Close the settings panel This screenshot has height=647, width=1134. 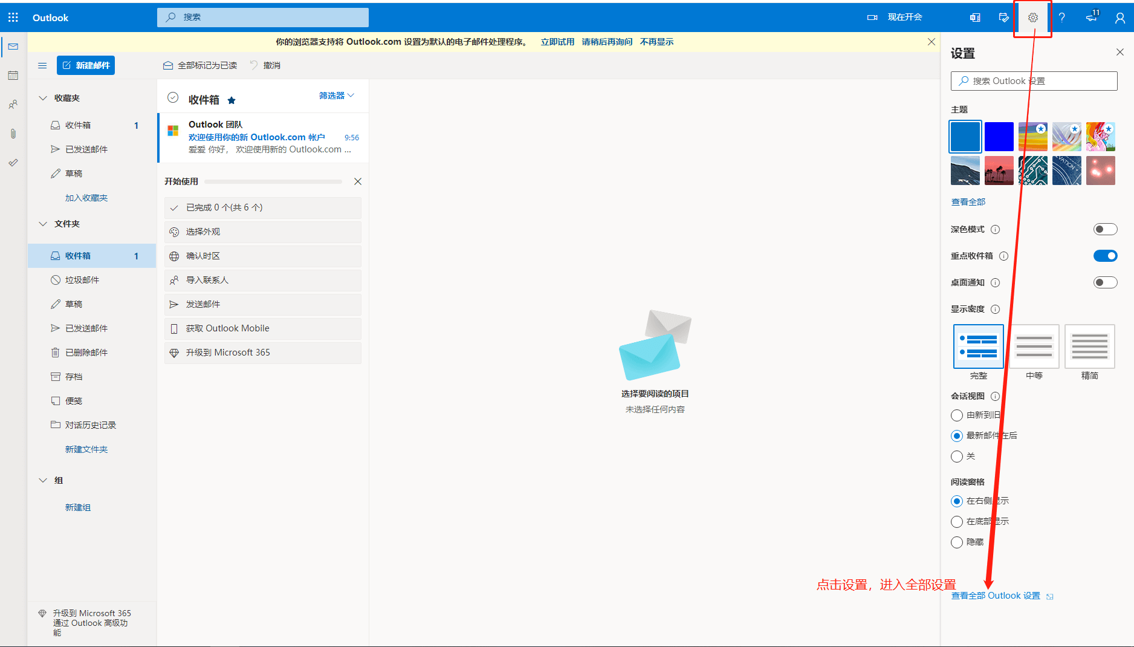[x=1120, y=53]
